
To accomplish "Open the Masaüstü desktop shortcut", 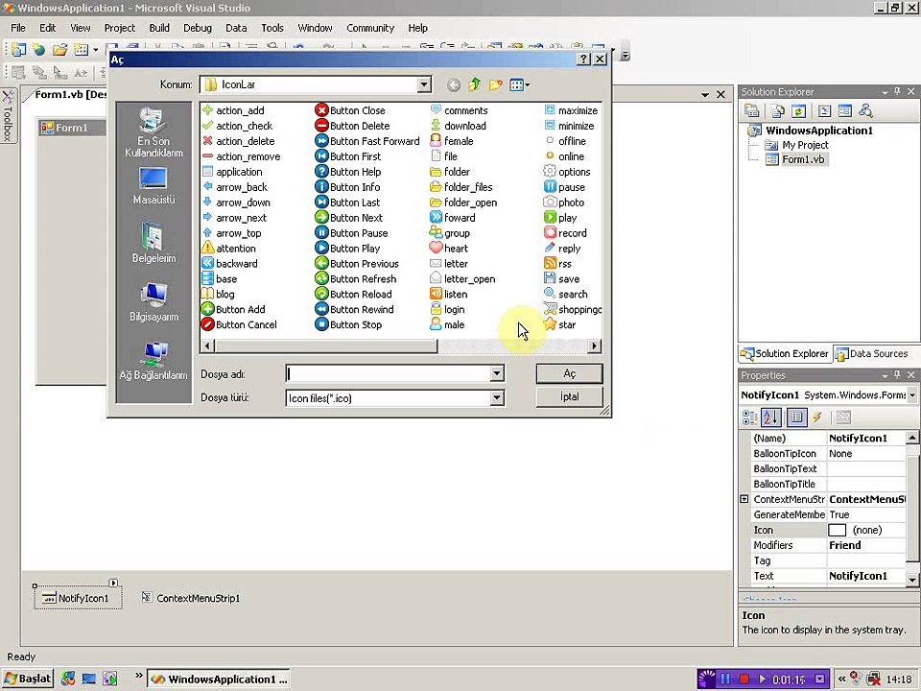I will [x=153, y=186].
